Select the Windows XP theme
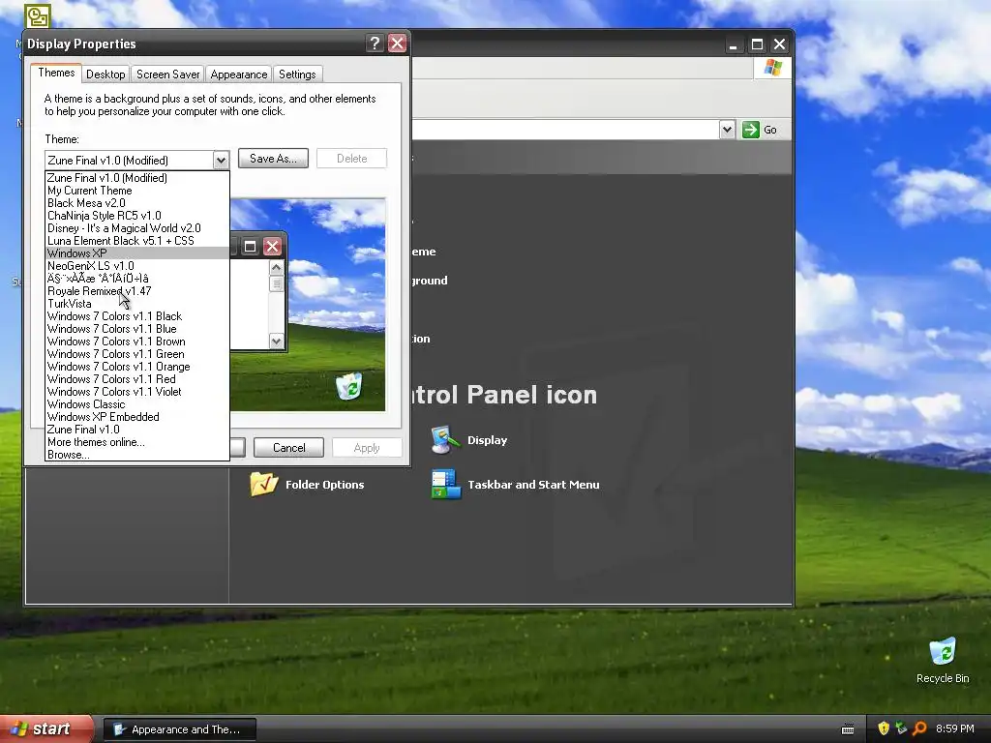991x743 pixels. point(137,253)
